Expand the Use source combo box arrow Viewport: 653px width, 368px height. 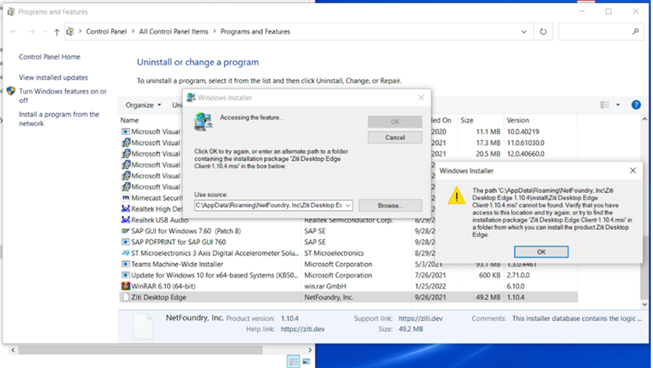348,205
